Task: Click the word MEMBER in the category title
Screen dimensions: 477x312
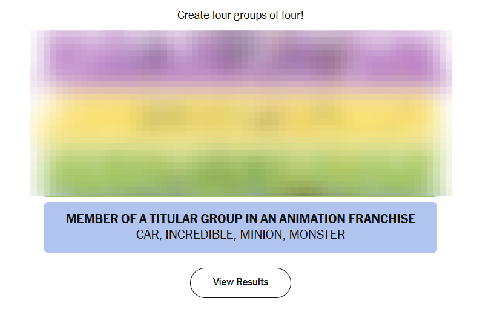Action: tap(89, 219)
